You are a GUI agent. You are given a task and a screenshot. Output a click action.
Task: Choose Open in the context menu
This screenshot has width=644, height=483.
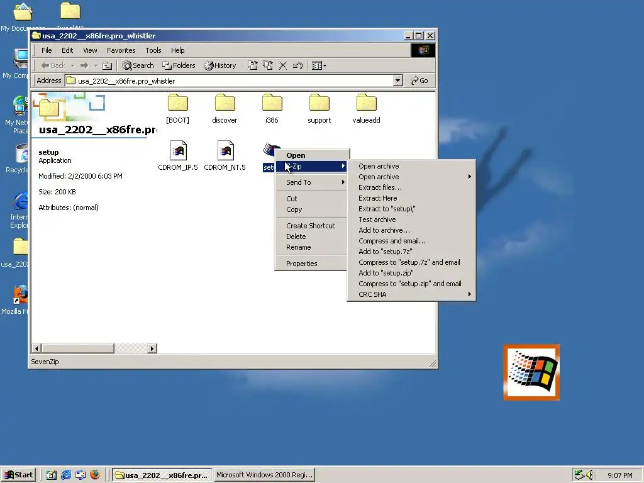(311, 155)
